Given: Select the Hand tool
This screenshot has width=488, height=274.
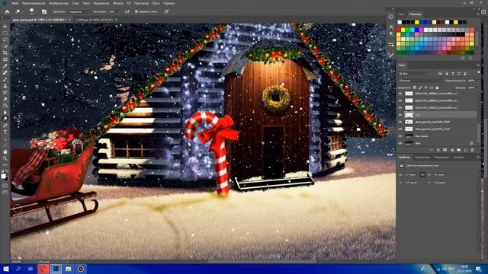Looking at the screenshot, I should (5, 152).
